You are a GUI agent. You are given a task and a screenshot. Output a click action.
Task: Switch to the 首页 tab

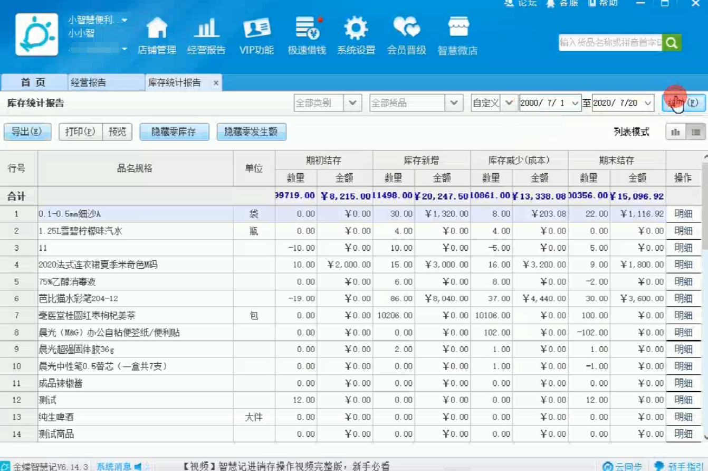click(x=34, y=82)
